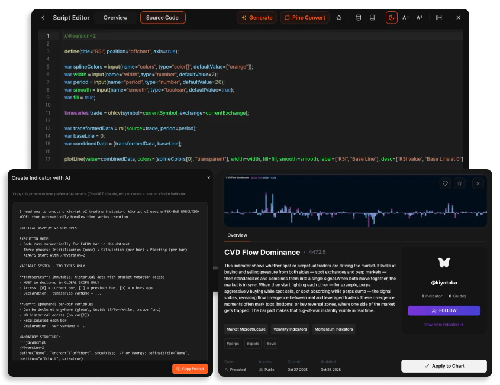Click the Copy Prompt button
Viewport: 500px width, 385px height.
pos(191,369)
